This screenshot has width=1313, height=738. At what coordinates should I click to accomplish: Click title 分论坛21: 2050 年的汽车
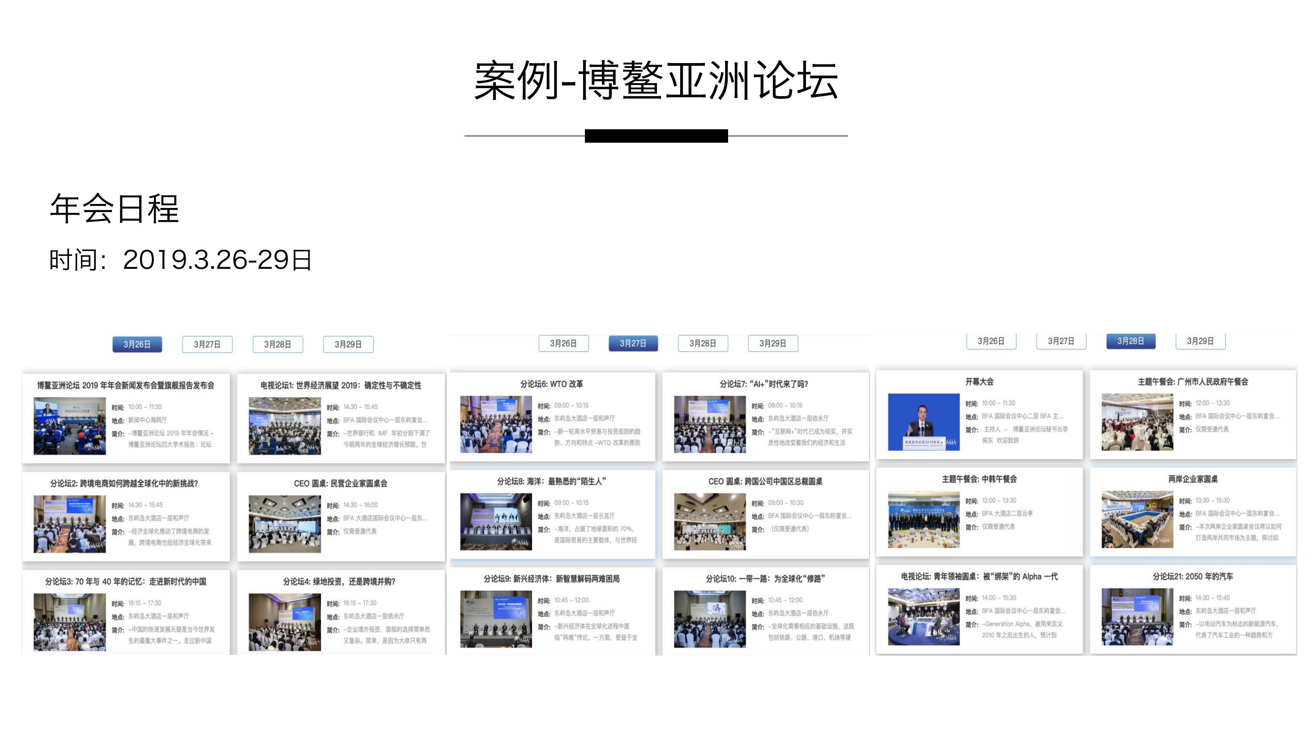[1193, 576]
